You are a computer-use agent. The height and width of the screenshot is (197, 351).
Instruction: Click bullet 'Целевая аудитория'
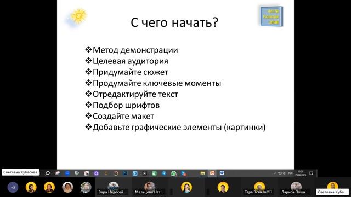pyautogui.click(x=131, y=61)
